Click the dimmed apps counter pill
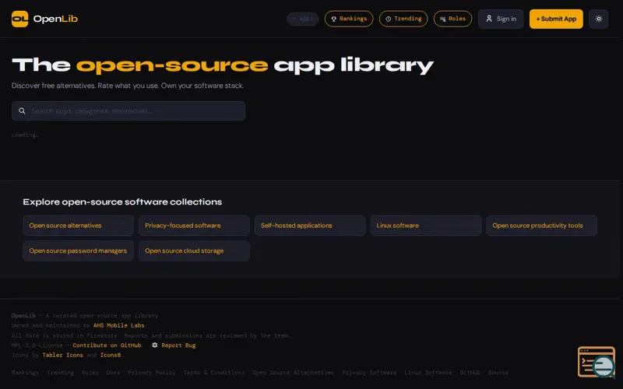 (302, 19)
